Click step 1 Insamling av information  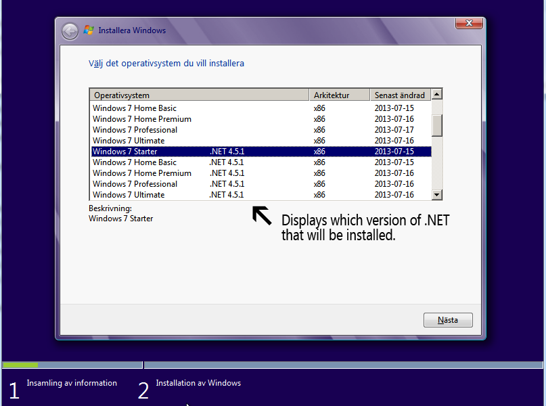72,383
